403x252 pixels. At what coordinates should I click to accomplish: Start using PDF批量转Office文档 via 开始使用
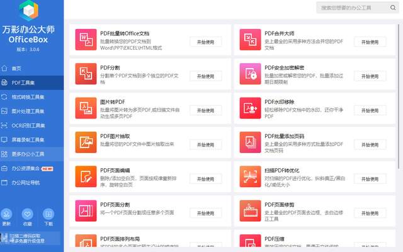coord(206,42)
